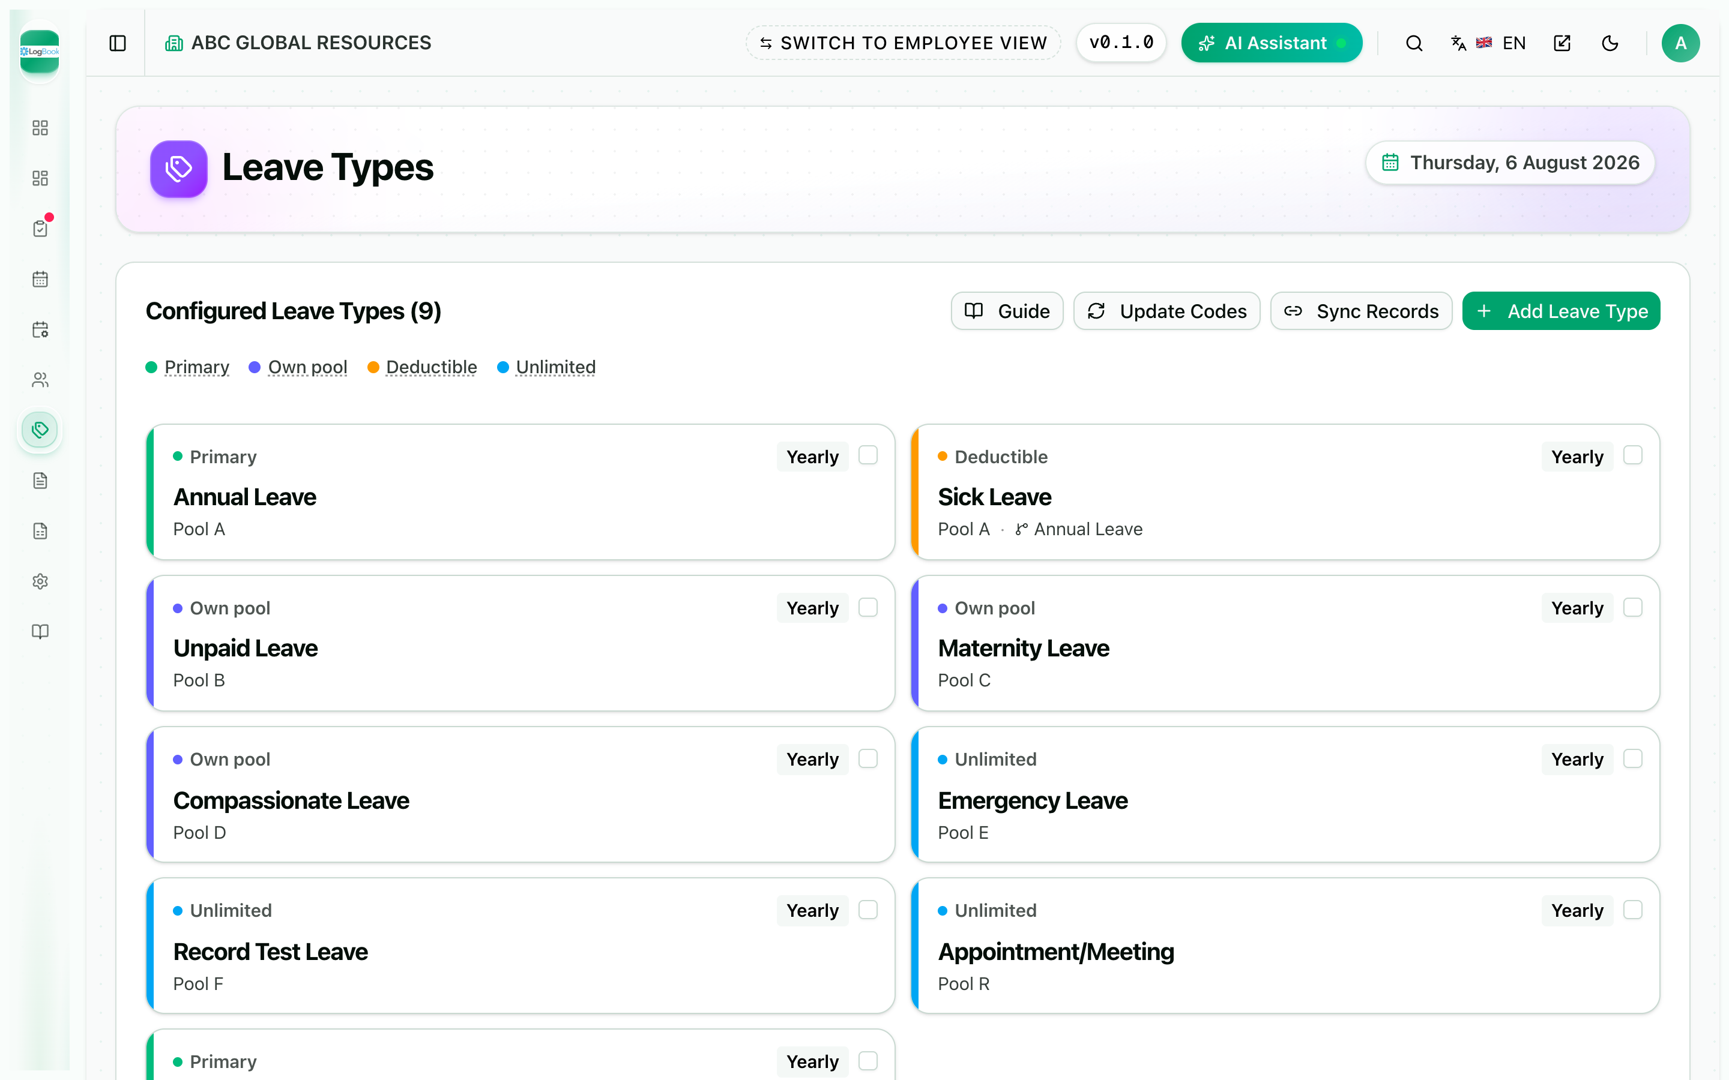This screenshot has width=1729, height=1080.
Task: Click the Deductible legend label
Action: (x=432, y=367)
